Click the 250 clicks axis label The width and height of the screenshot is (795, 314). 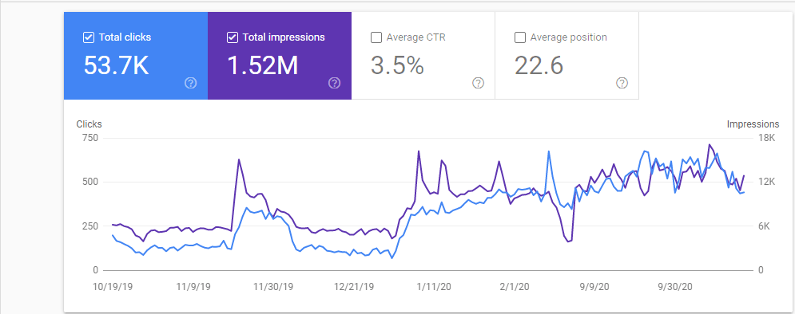[89, 226]
